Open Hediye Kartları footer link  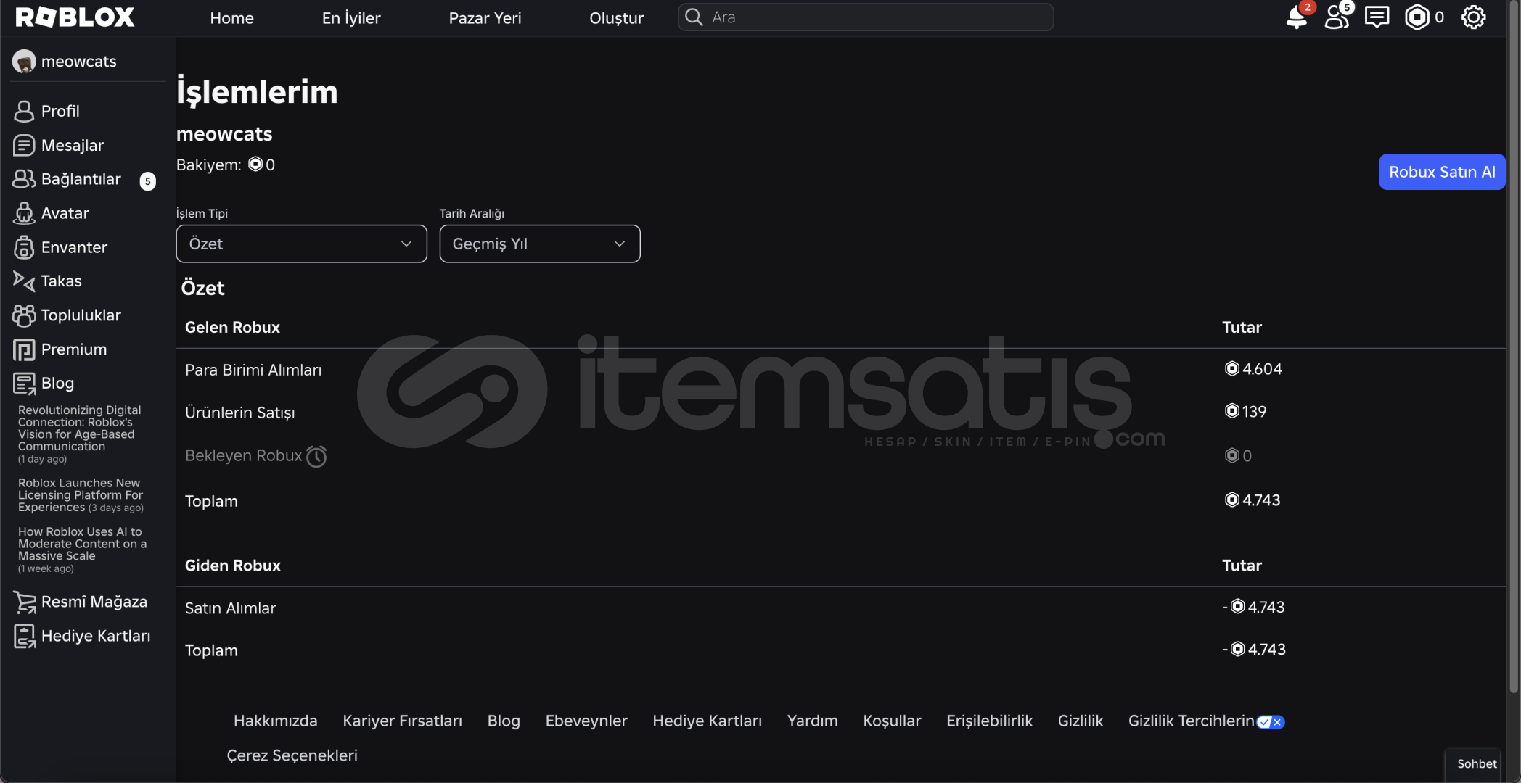click(707, 721)
